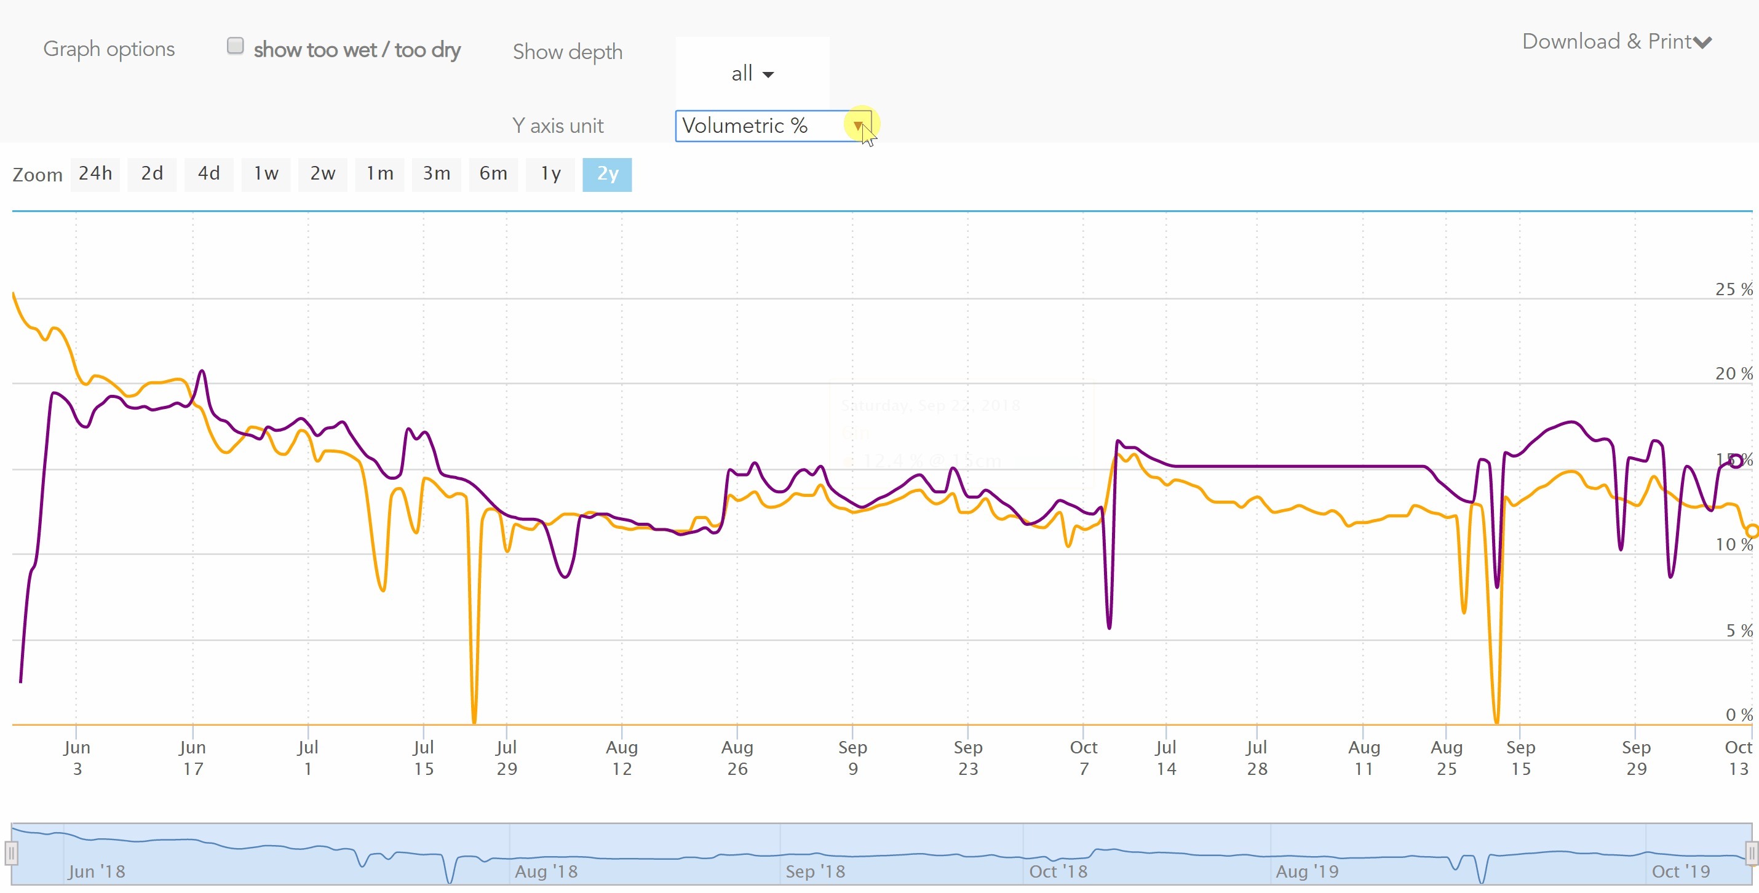1759x893 pixels.
Task: Enable the show too wet / too dry checkbox
Action: [235, 46]
